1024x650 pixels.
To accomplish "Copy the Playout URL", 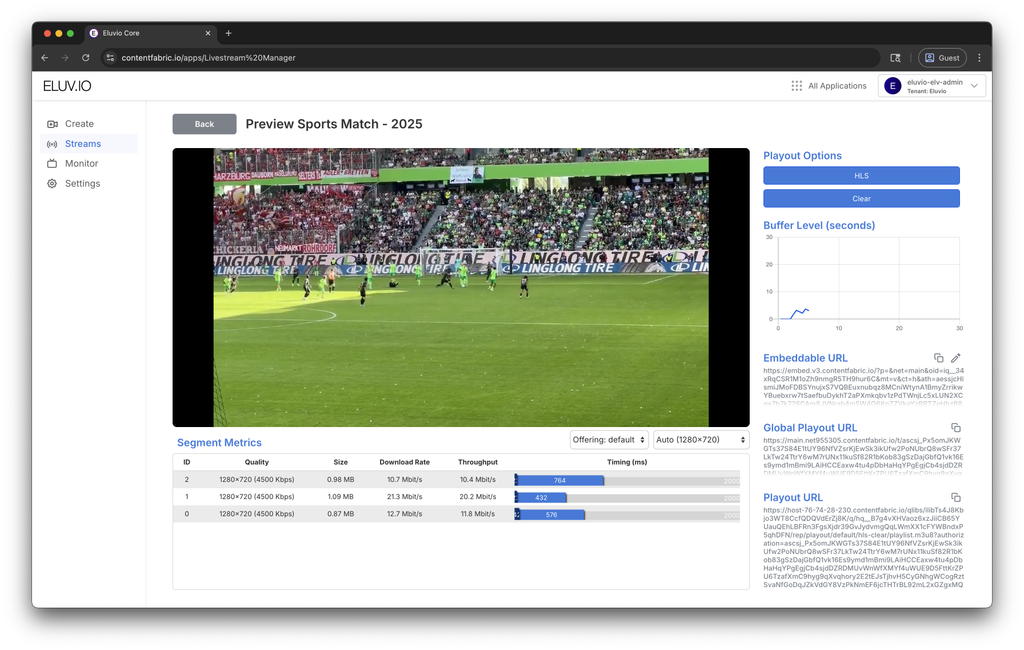I will point(955,497).
